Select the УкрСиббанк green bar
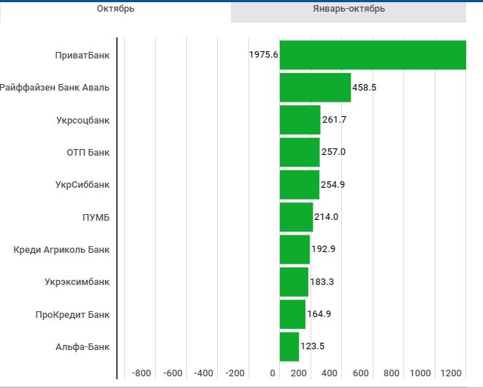Screen dimensions: 483x388 (x=299, y=184)
